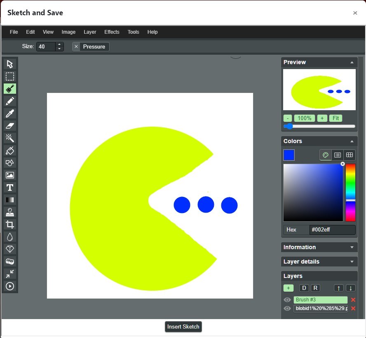Image resolution: width=366 pixels, height=338 pixels.
Task: Open the View menu
Action: click(x=48, y=32)
